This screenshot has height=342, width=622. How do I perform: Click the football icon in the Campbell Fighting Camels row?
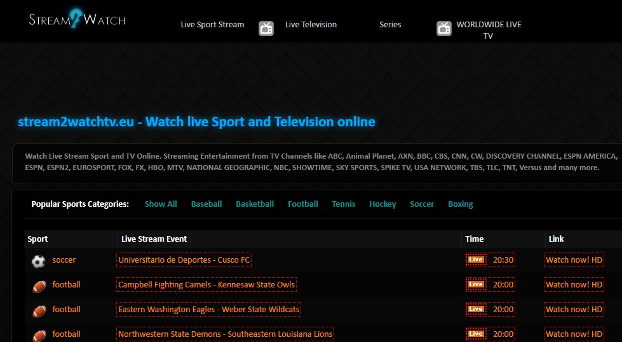[x=39, y=286]
